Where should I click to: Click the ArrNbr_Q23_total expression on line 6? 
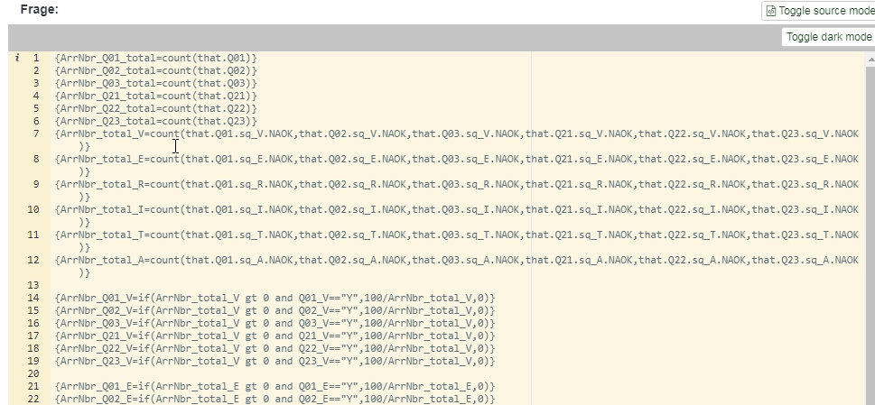click(x=155, y=121)
